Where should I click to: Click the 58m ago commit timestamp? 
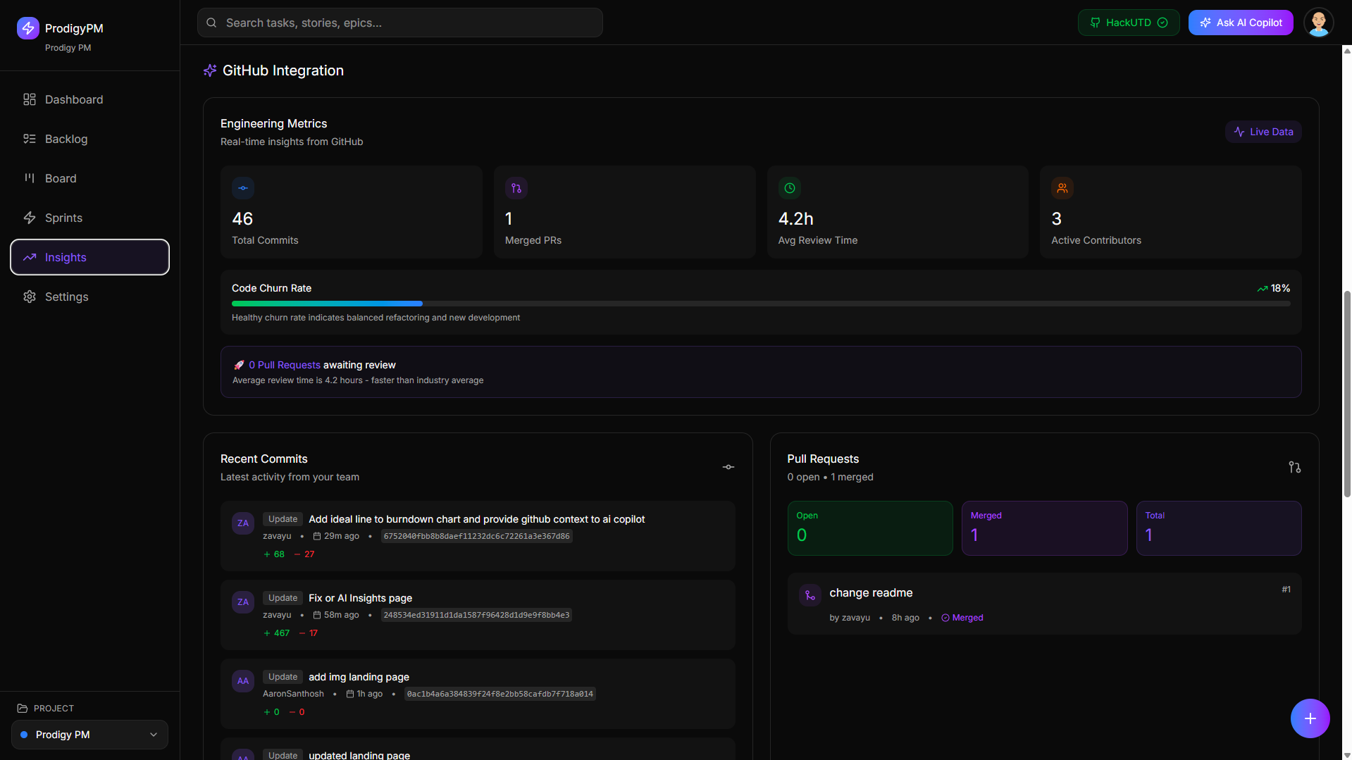click(336, 615)
